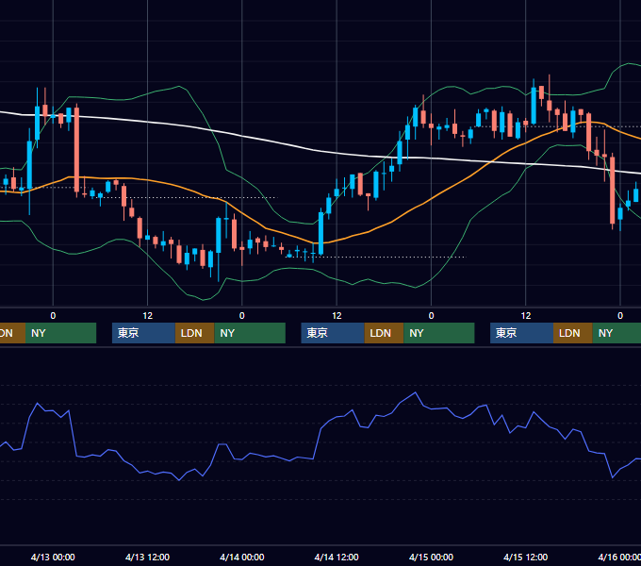Pick the 東京 session block for 4/15

[x=521, y=333]
